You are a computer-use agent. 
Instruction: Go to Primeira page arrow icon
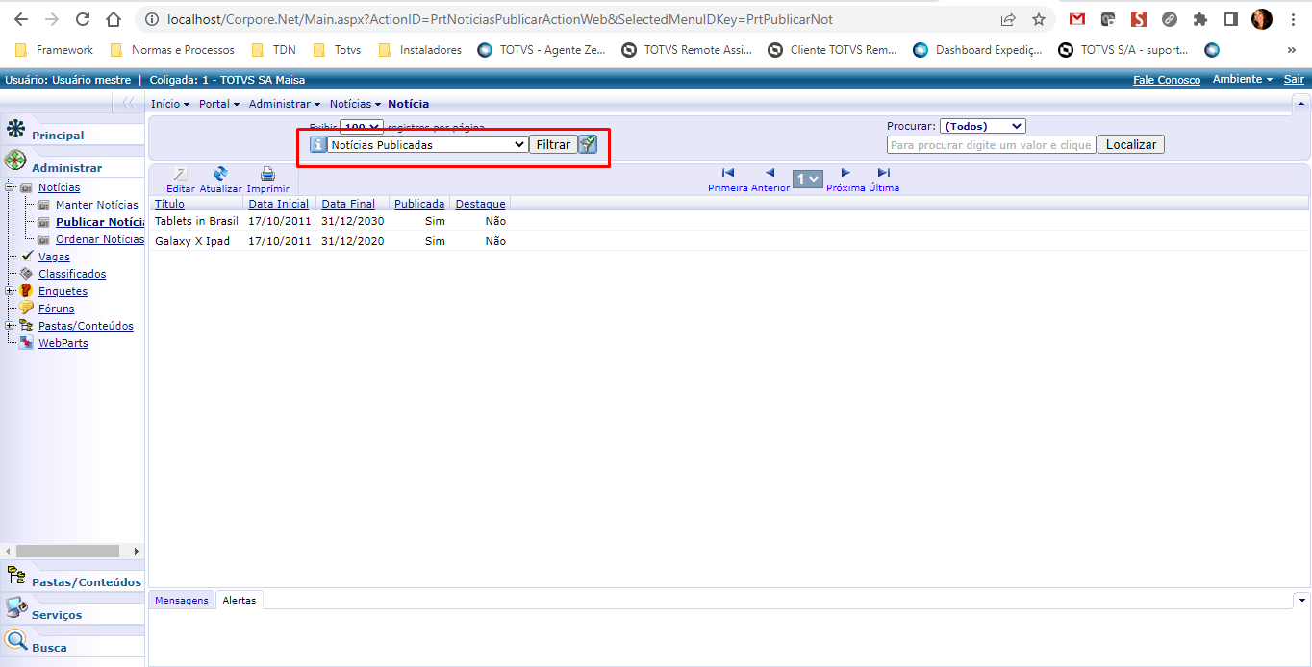pyautogui.click(x=728, y=173)
